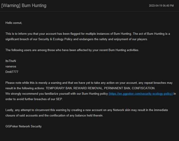Click the 2023-04-19 06:40 PM timestamp
The image size is (179, 141).
pos(161,6)
